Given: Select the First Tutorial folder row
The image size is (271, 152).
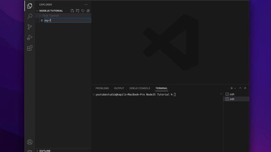Looking at the screenshot, I should click(x=64, y=16).
